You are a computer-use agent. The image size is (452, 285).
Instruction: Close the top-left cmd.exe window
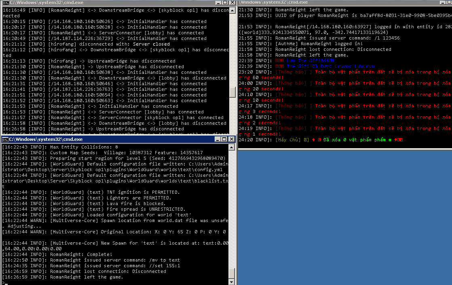(x=232, y=2)
